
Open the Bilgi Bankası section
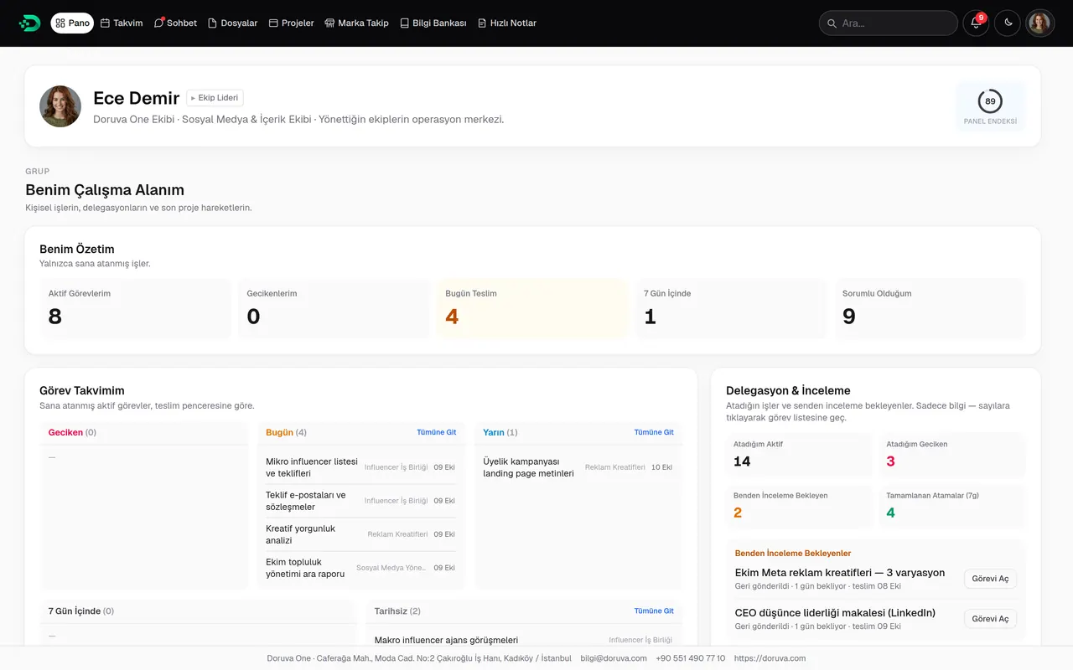click(x=433, y=23)
